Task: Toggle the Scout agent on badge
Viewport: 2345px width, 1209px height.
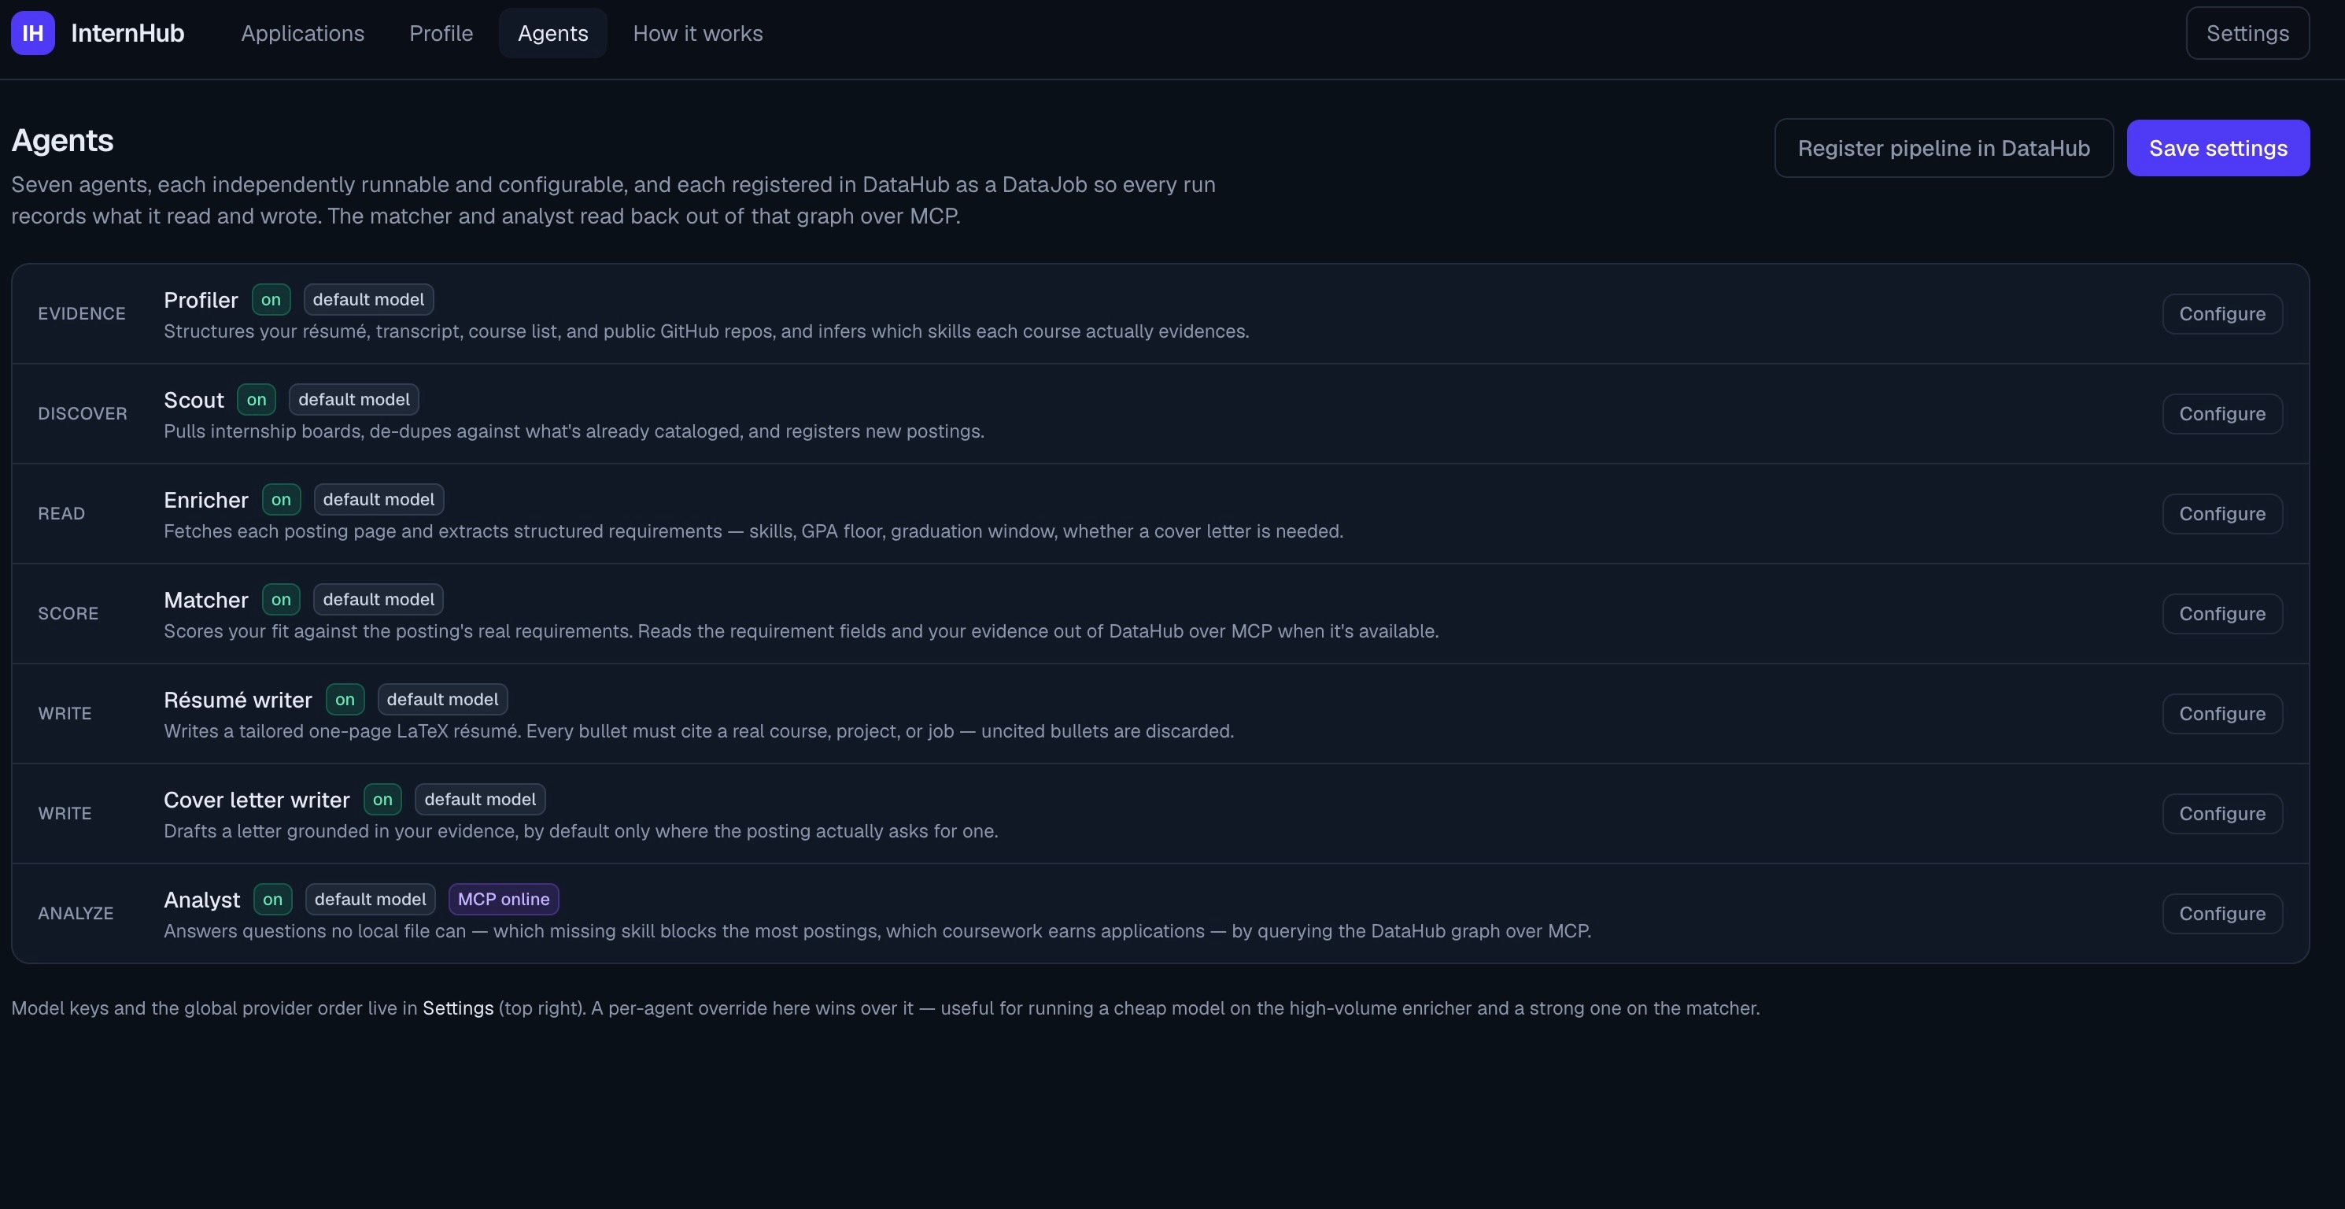Action: click(257, 400)
